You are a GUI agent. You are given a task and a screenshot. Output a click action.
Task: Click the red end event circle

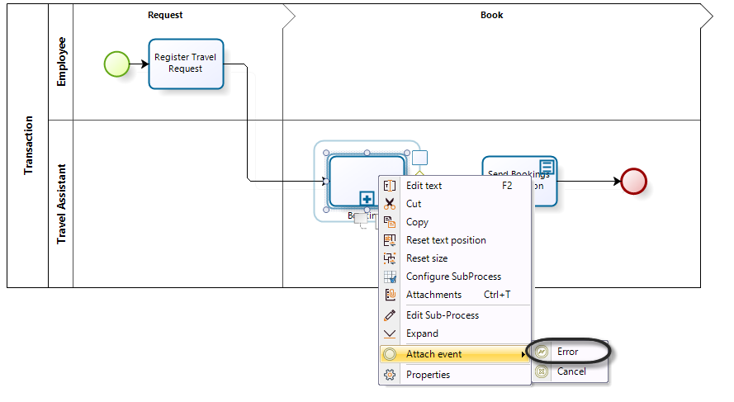[632, 182]
